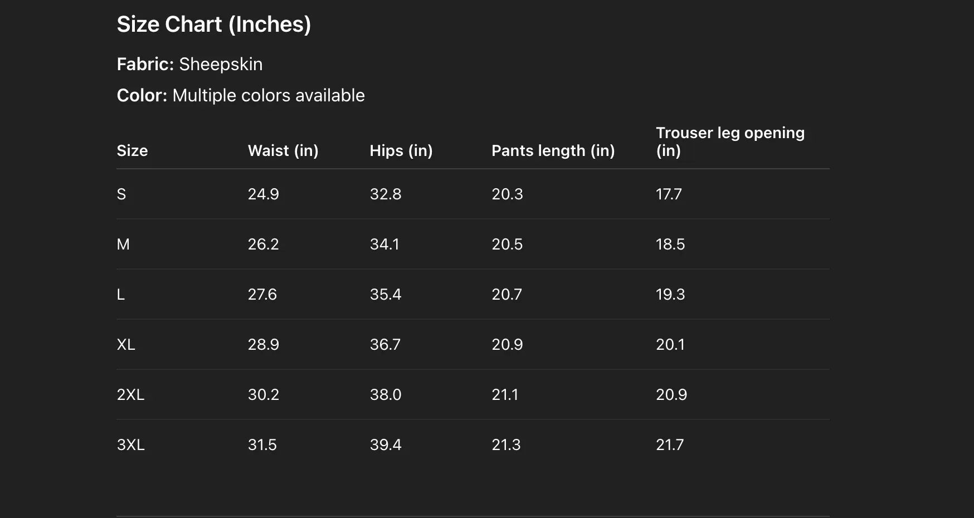The image size is (974, 518).
Task: Click the Size column header
Action: tap(132, 150)
